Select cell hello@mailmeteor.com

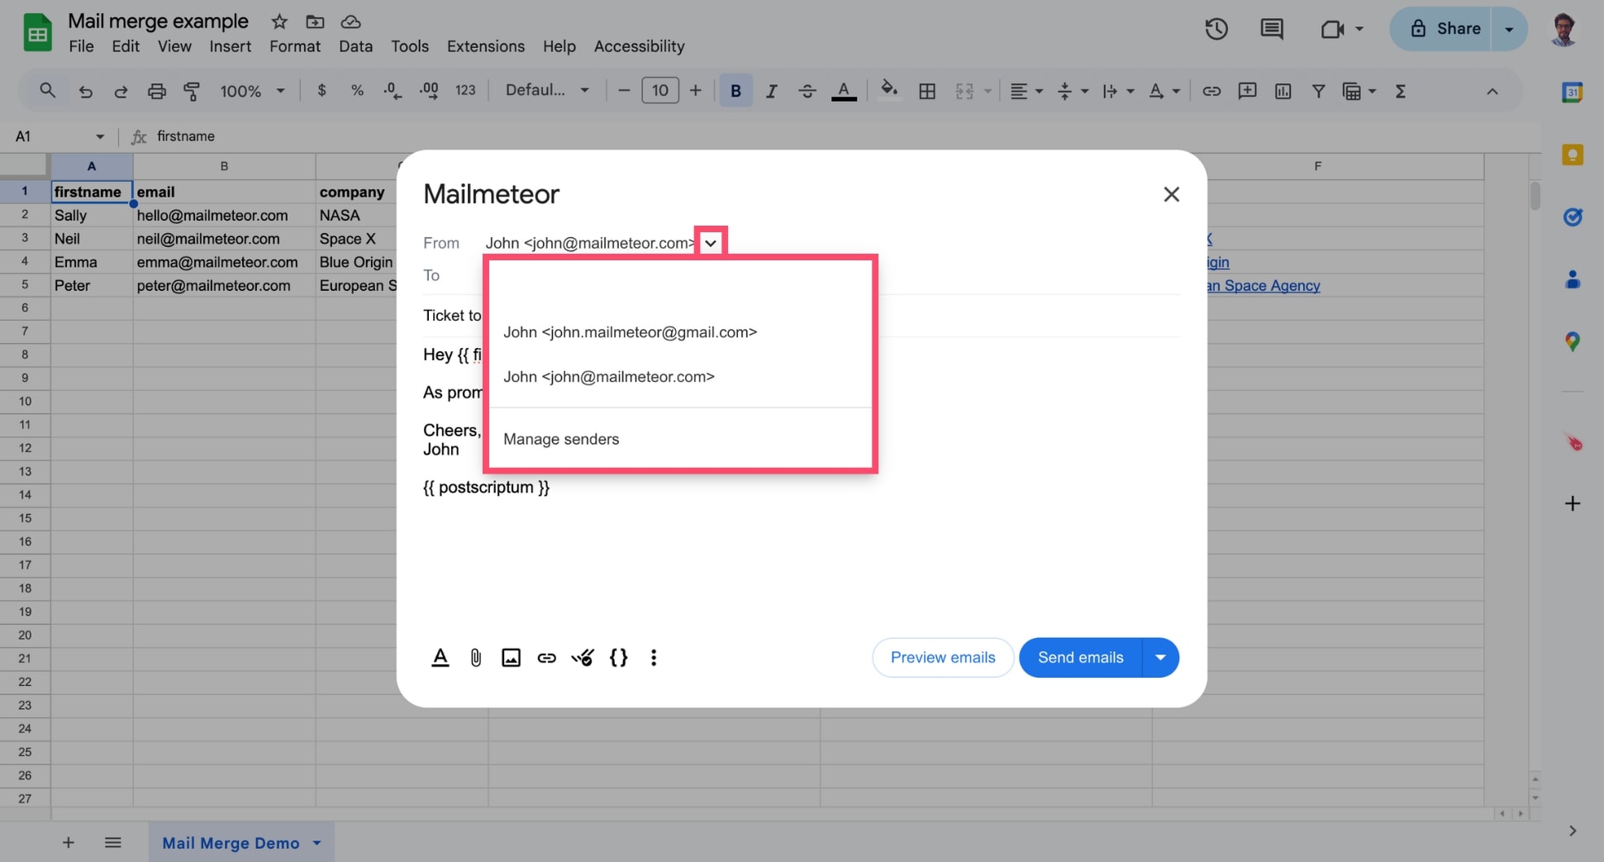[224, 216]
